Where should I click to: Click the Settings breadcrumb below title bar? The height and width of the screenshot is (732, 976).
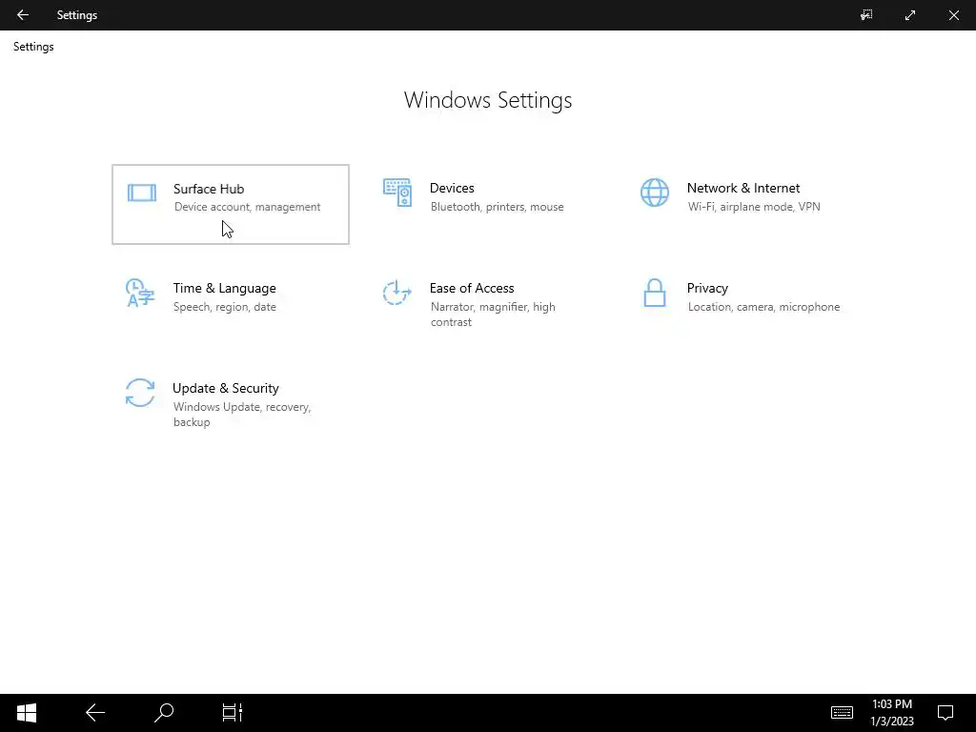tap(33, 47)
